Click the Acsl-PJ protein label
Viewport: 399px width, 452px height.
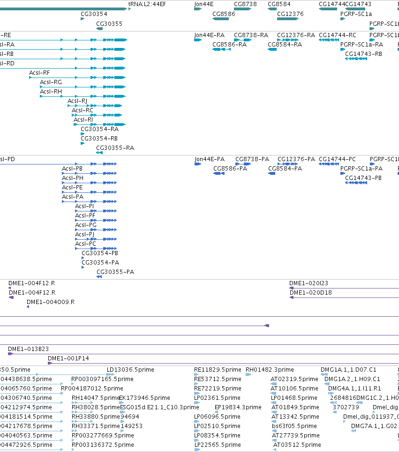coord(84,234)
